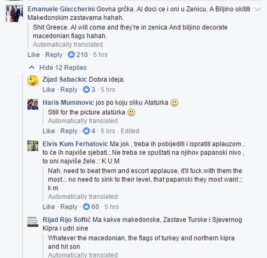Like Elvis Kum Ferhatovic's reply
Viewport: 267px width, 258px height.
point(49,207)
